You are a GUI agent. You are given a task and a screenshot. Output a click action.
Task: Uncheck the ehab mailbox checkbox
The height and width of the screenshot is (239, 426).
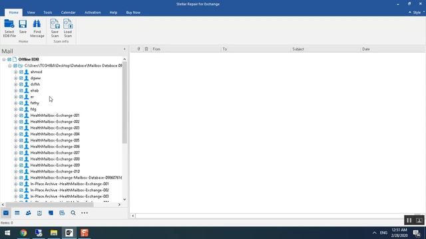pyautogui.click(x=21, y=90)
